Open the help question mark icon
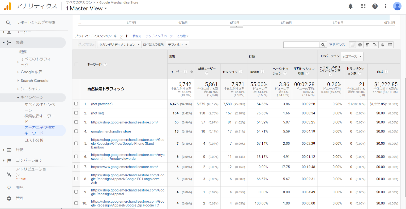406x209 pixels. tap(375, 6)
